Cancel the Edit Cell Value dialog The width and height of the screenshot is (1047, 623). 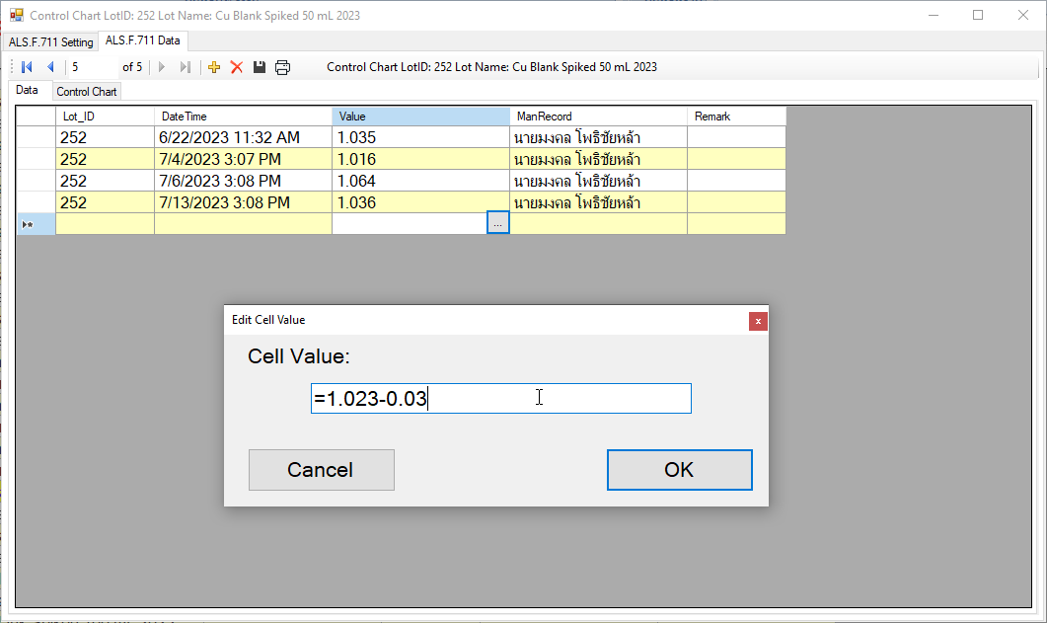[321, 470]
